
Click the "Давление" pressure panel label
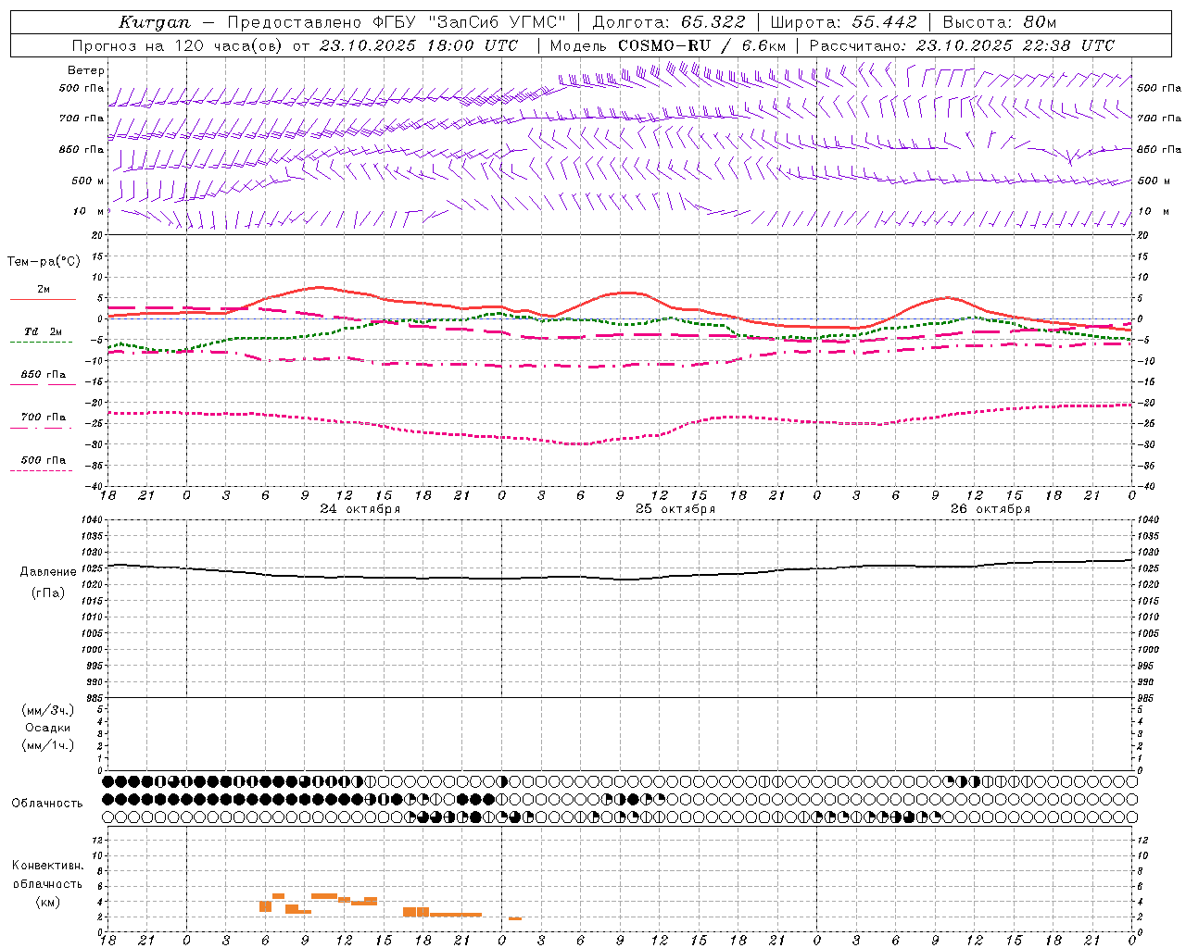coord(48,572)
